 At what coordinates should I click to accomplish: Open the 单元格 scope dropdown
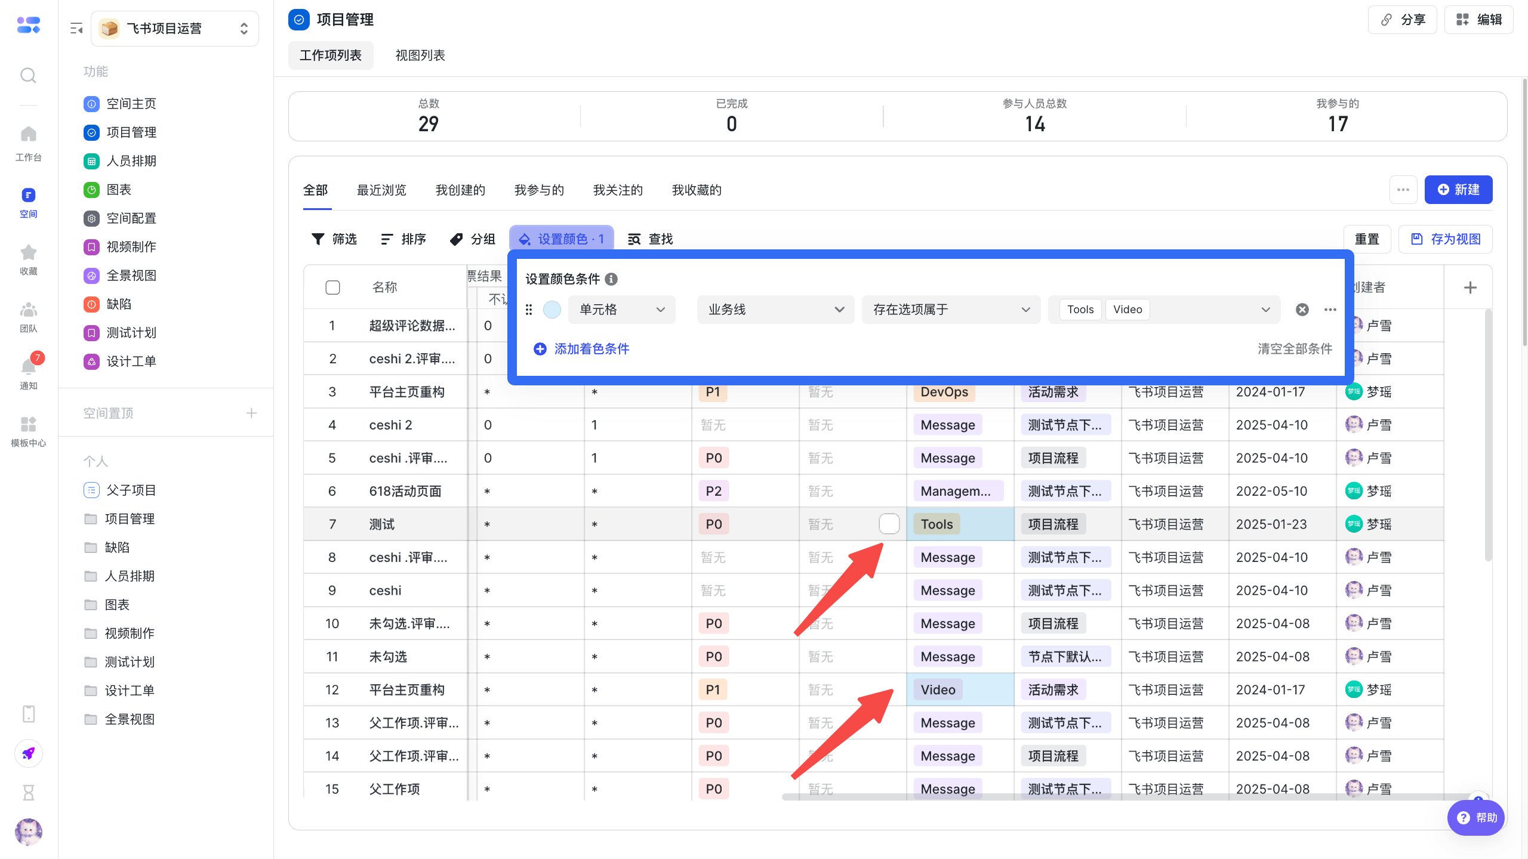point(622,310)
